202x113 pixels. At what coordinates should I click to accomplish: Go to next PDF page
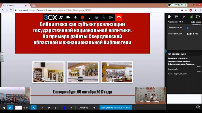(x=10, y=108)
